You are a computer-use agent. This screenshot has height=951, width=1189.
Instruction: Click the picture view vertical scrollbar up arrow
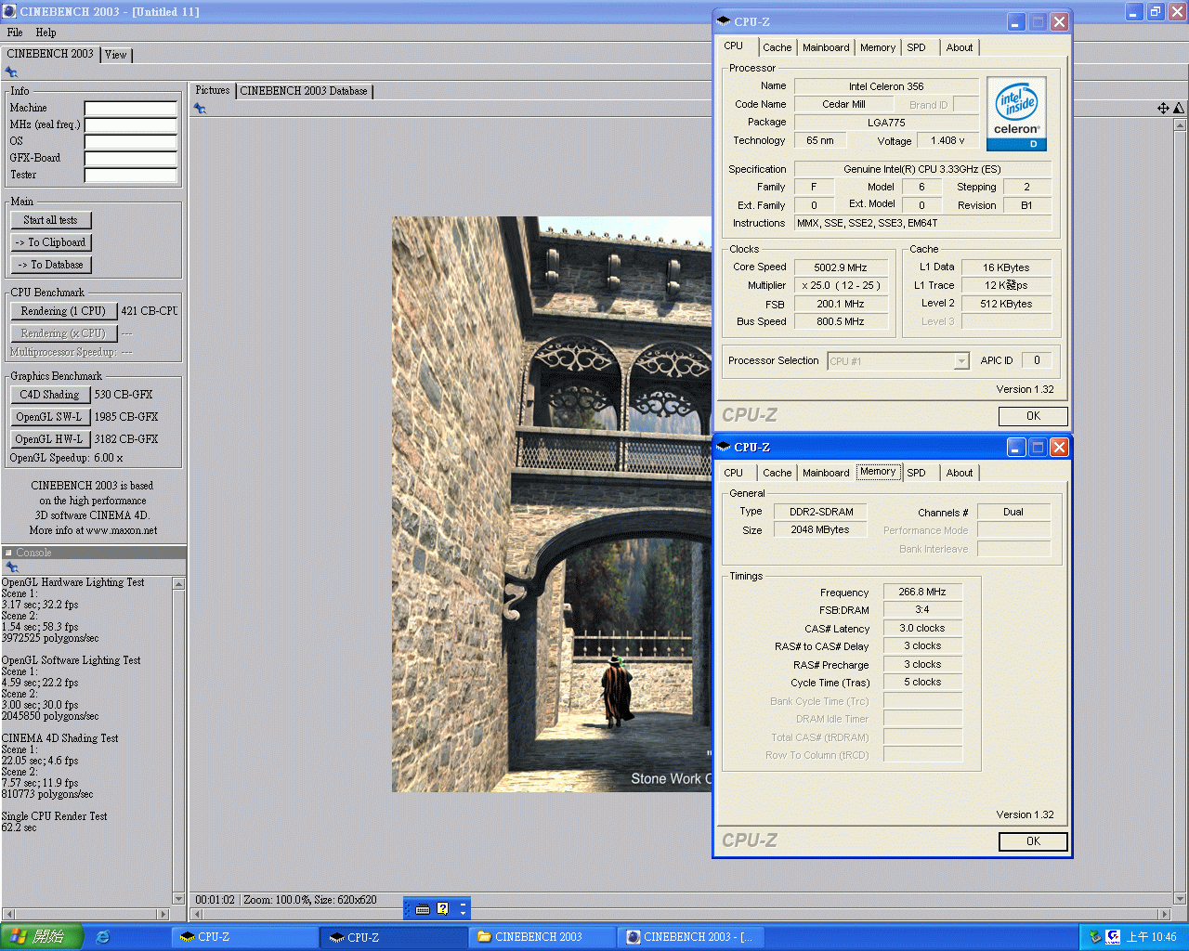[1181, 124]
